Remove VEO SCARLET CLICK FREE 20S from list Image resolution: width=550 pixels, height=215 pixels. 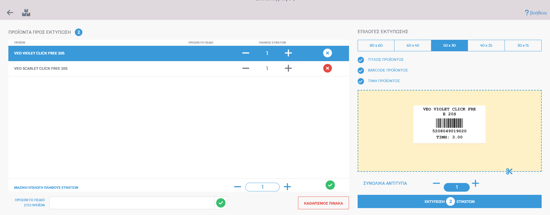pyautogui.click(x=327, y=68)
